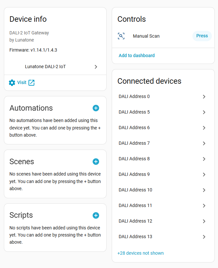
Task: Expand chevron next to Lunatone DALI-2 IoT
Action: point(96,67)
